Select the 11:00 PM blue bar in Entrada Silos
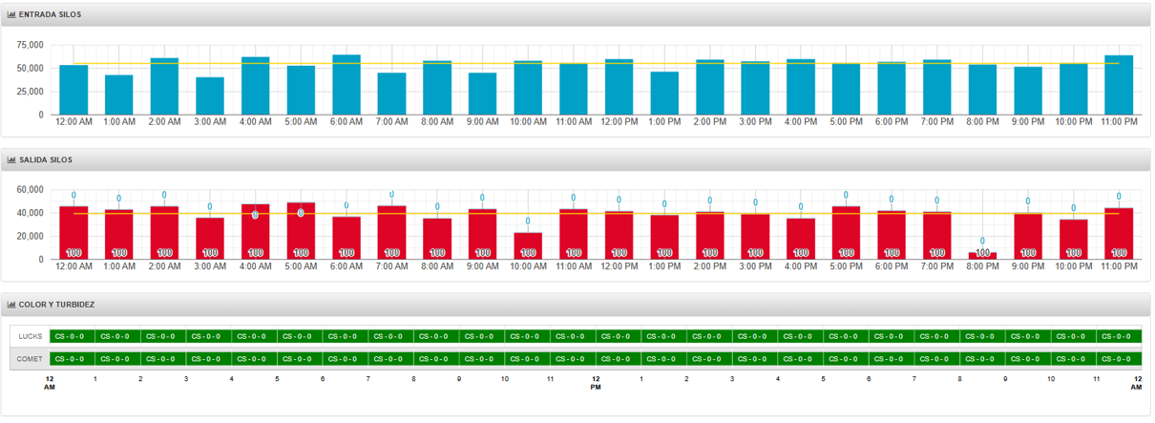Viewport: 1155px width, 423px height. [x=1119, y=86]
